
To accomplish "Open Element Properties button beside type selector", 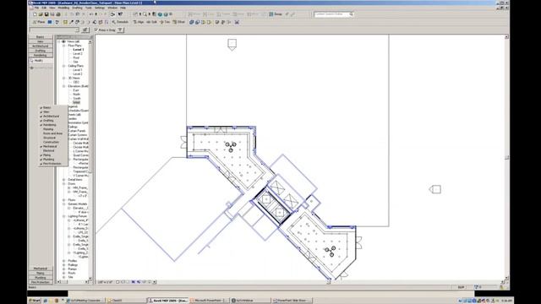I will 85,30.
